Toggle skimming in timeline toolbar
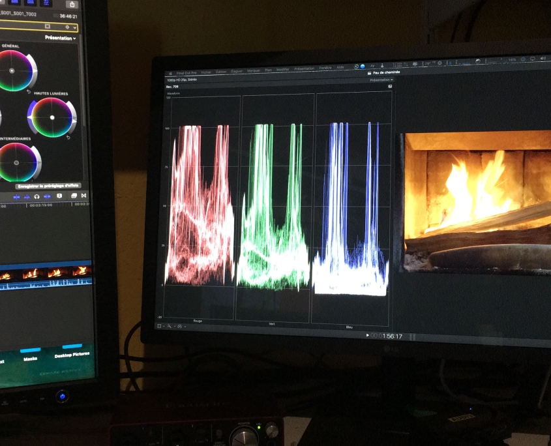Viewport: 551px width, 446px height. (16, 197)
